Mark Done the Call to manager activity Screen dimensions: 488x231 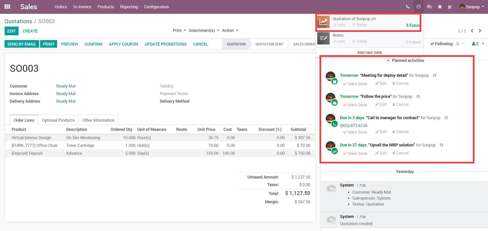point(355,132)
